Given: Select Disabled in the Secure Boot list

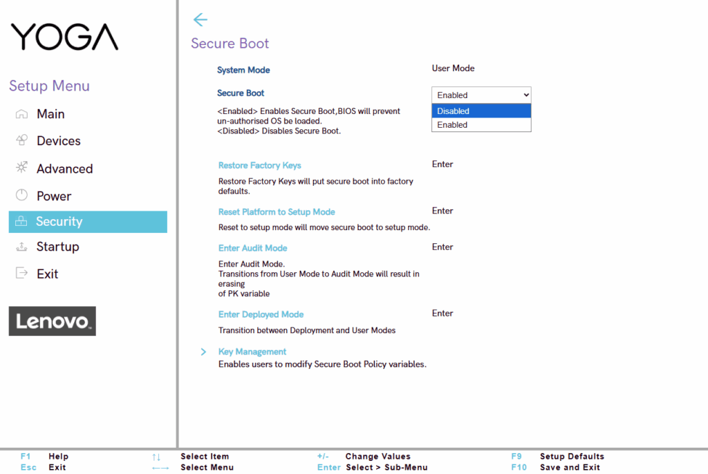Looking at the screenshot, I should pos(481,111).
